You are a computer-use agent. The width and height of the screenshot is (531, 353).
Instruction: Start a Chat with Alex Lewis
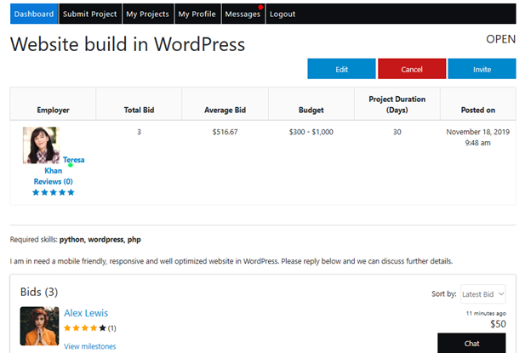tap(471, 343)
